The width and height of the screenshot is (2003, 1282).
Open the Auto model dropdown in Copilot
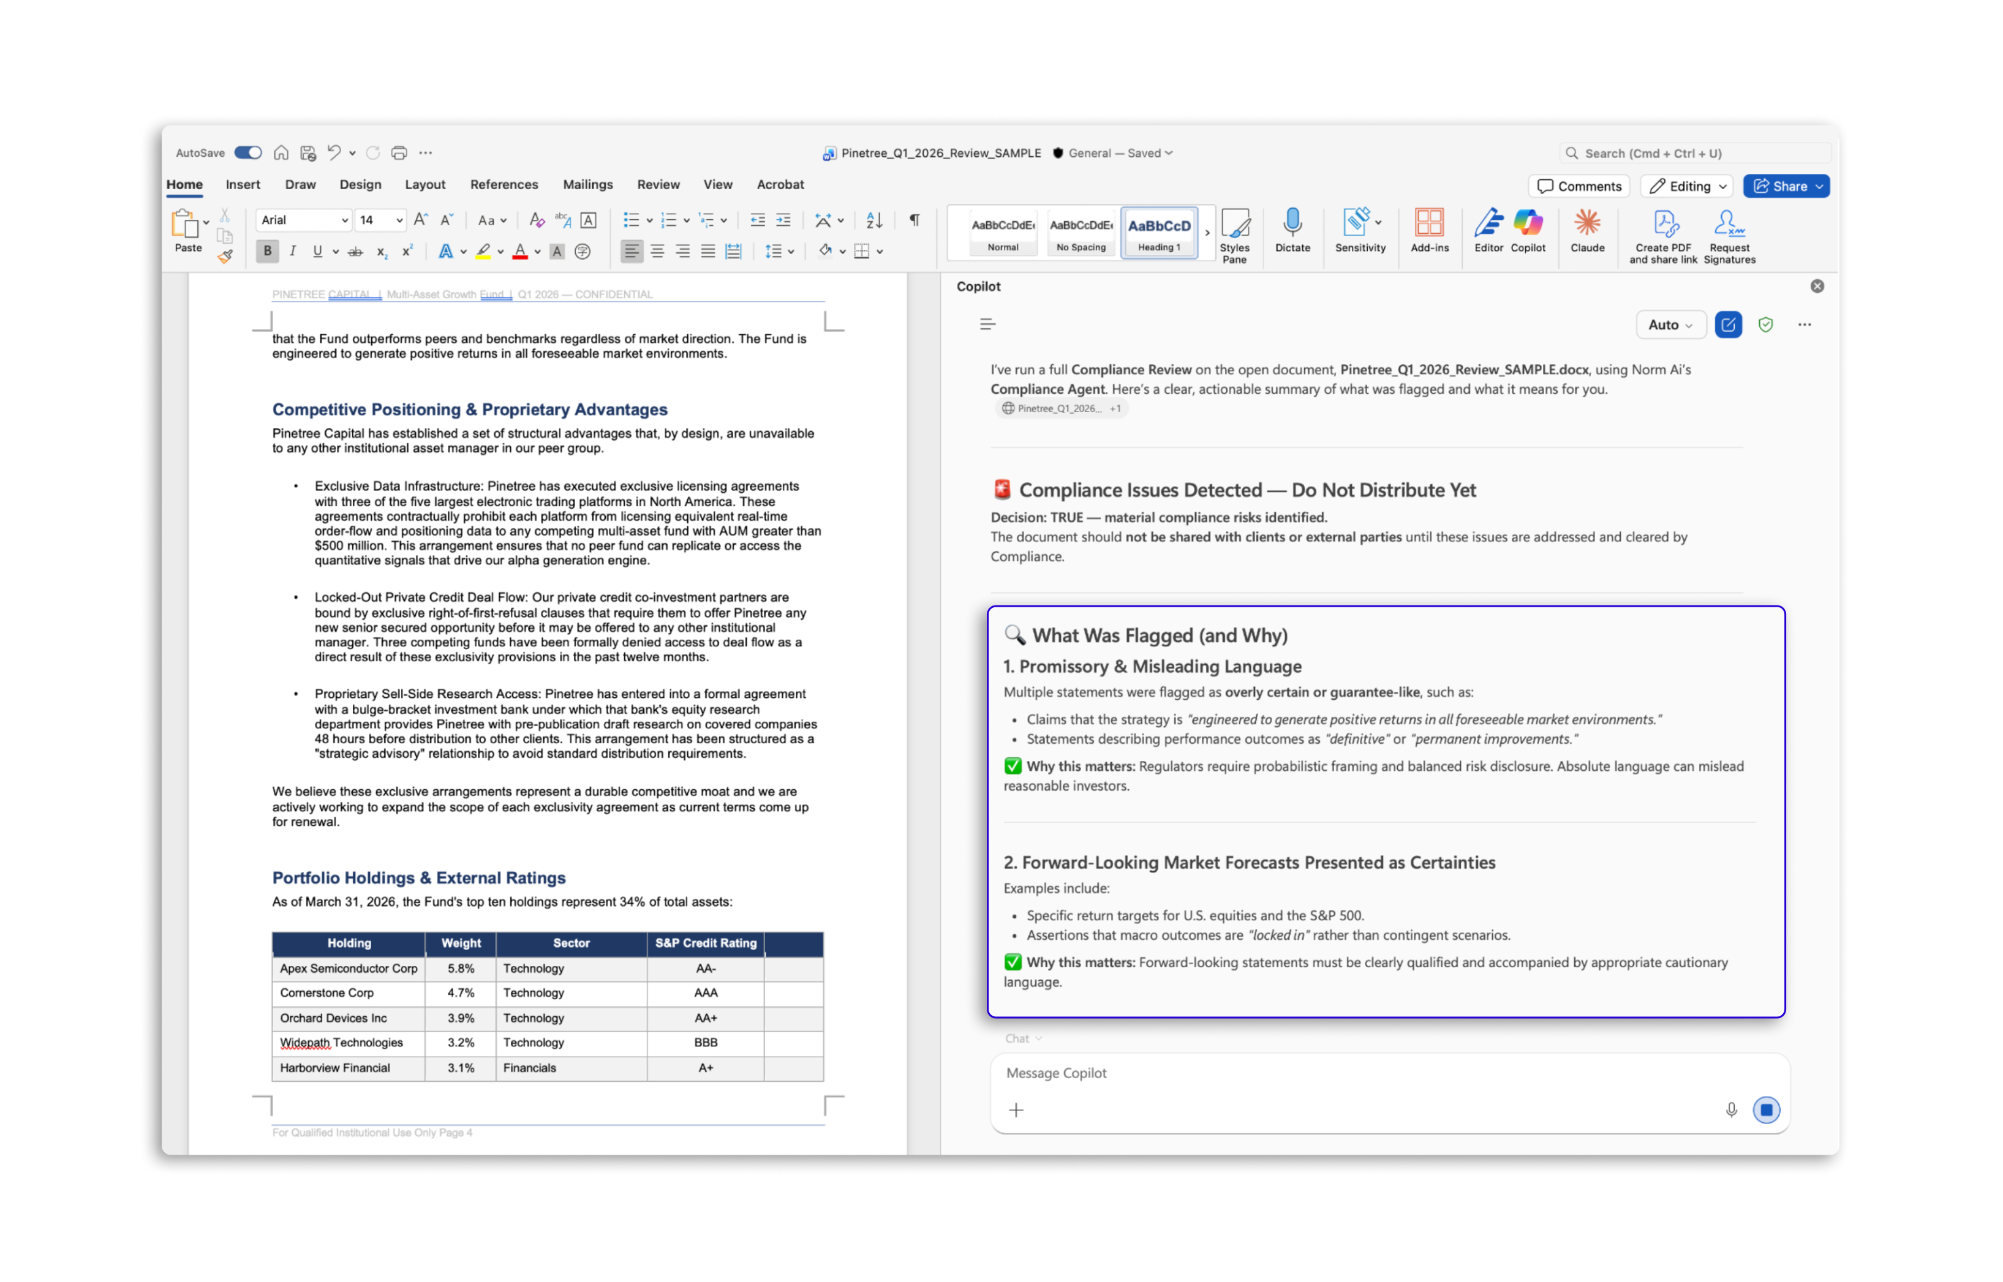pos(1670,324)
